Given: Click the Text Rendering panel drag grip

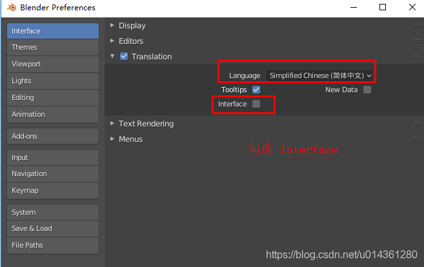Looking at the screenshot, I should coord(418,124).
